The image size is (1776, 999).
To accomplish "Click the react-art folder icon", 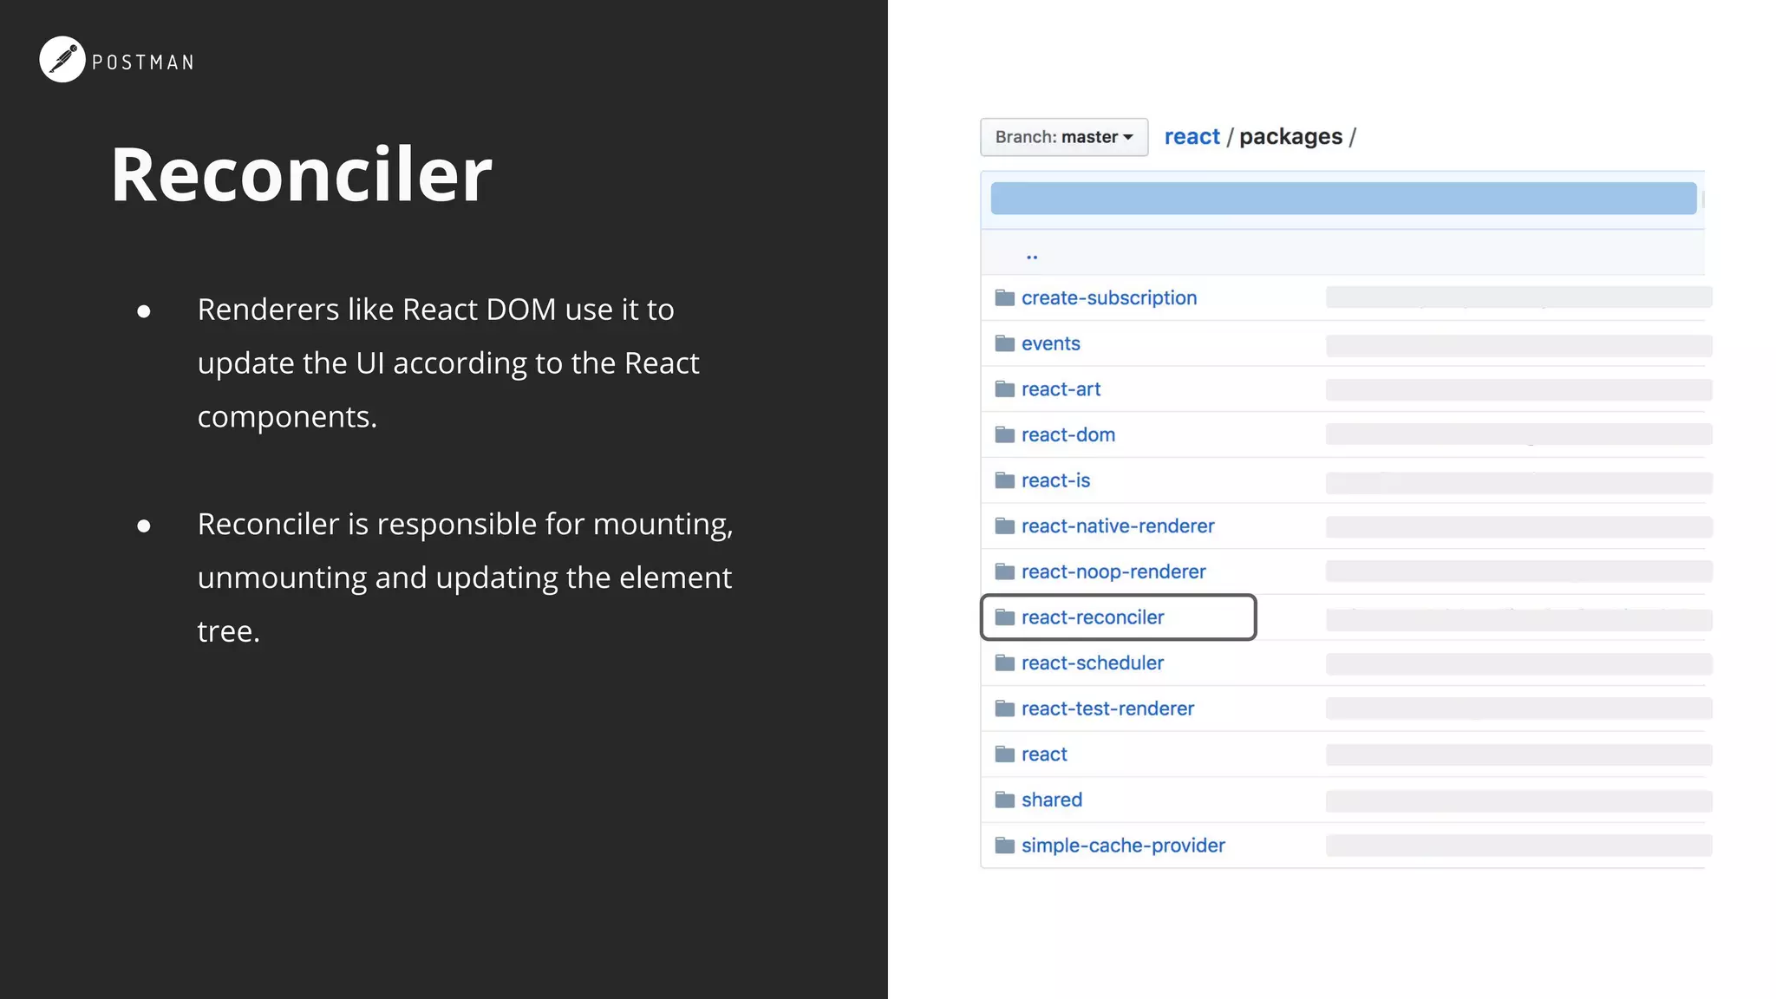I will click(1005, 389).
